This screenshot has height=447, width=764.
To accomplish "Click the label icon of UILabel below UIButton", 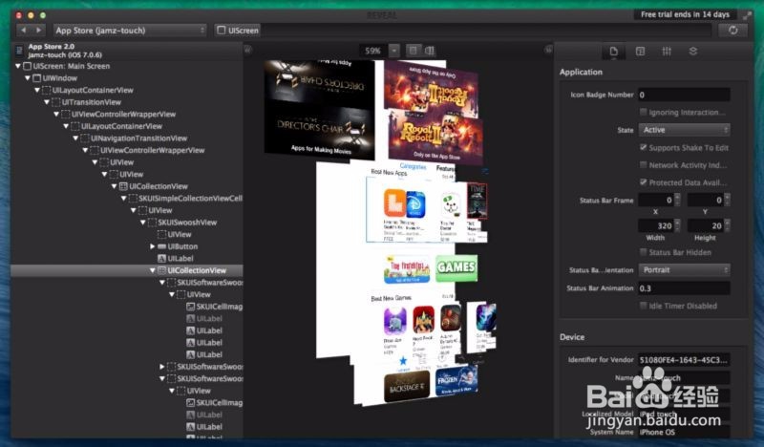I will [161, 258].
